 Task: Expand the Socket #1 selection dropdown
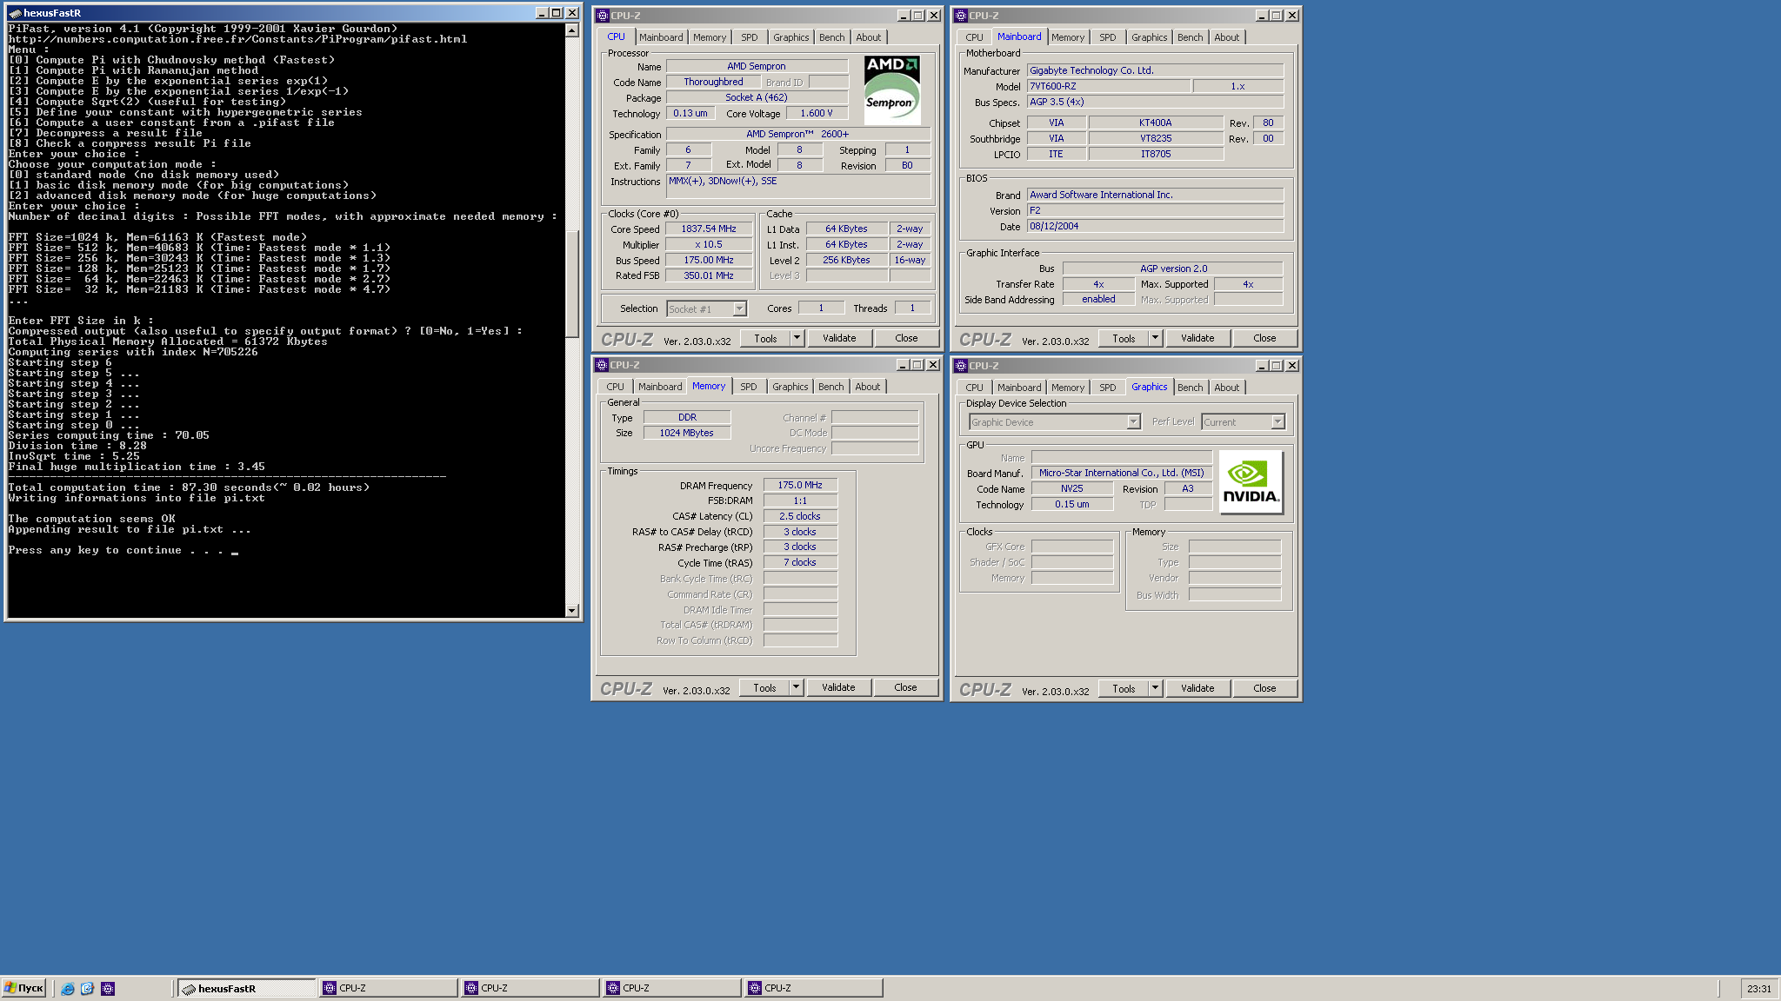coord(739,308)
